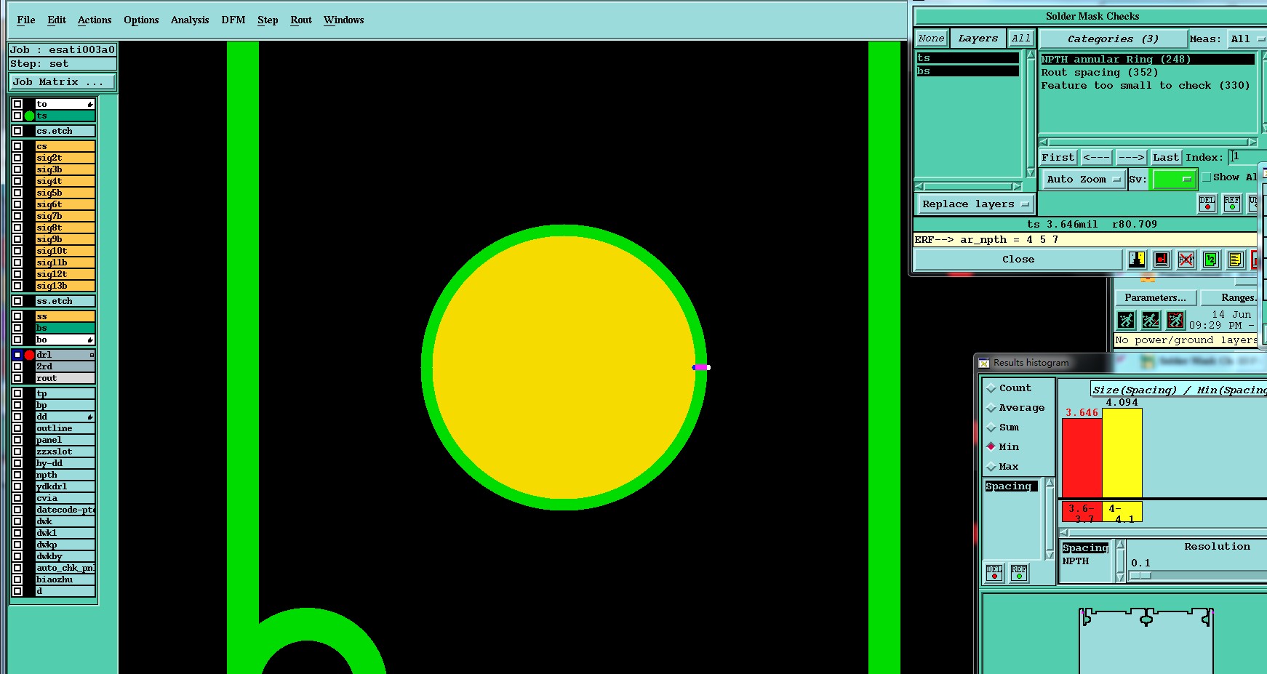
Task: Click the Index input field
Action: (1247, 157)
